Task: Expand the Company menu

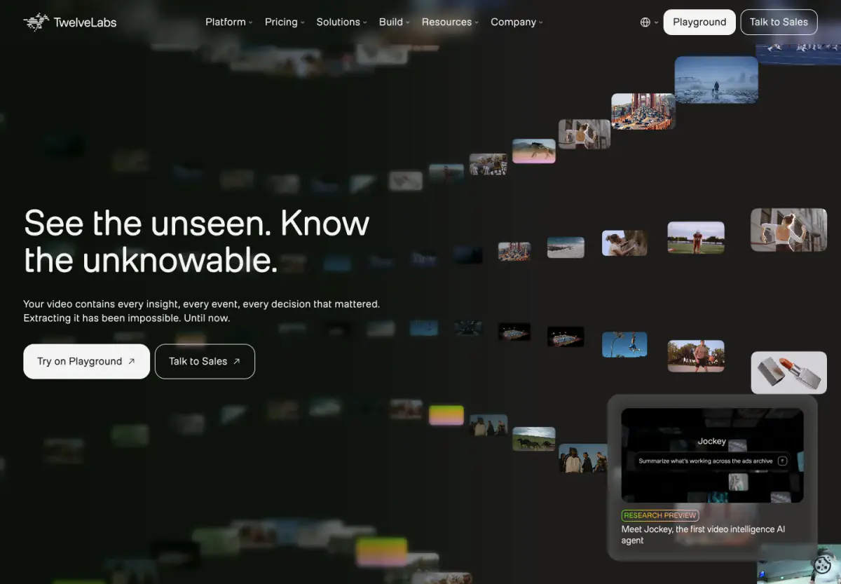Action: [x=517, y=22]
